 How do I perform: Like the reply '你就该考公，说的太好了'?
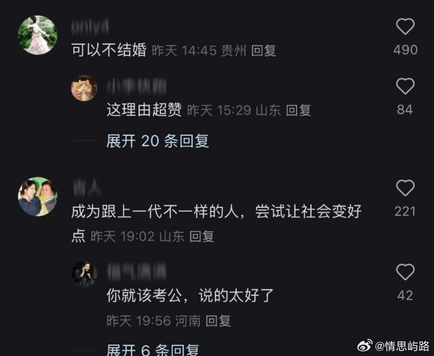point(405,272)
